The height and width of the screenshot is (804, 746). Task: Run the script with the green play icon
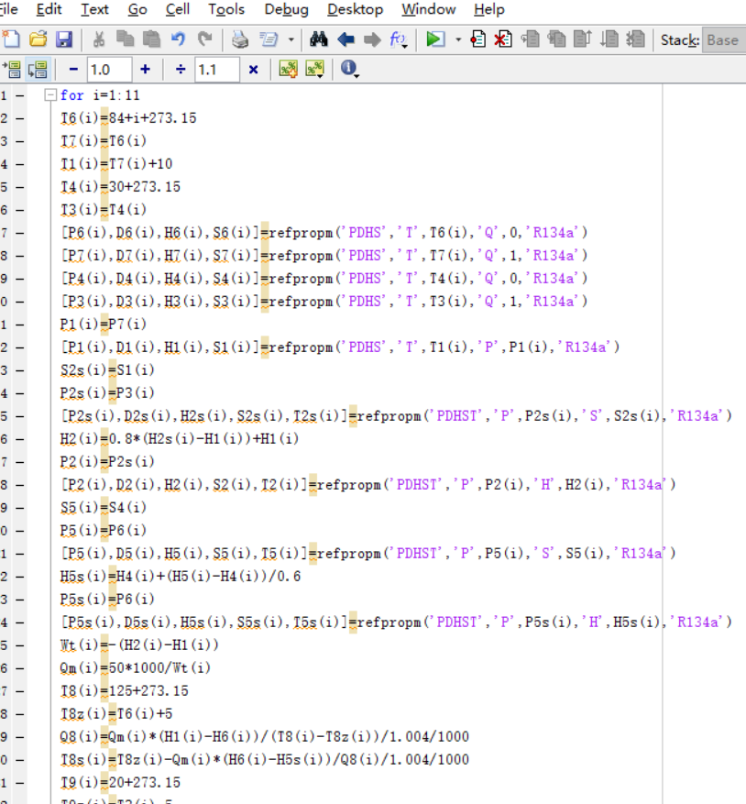click(x=435, y=39)
